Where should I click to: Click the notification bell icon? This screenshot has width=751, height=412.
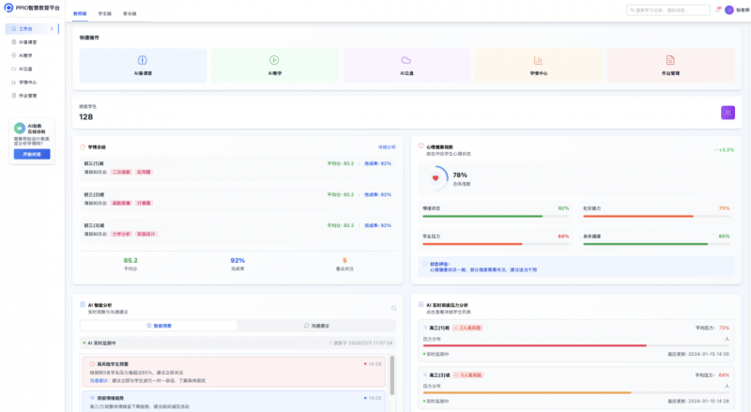(x=718, y=10)
